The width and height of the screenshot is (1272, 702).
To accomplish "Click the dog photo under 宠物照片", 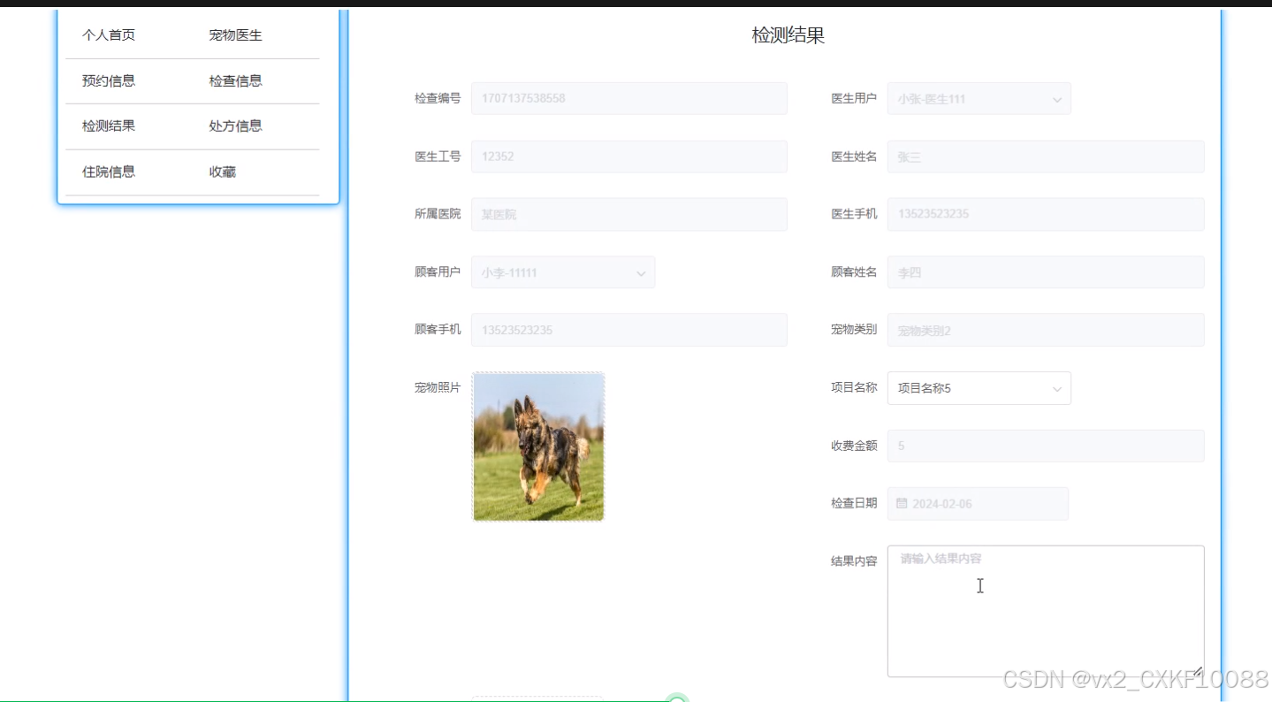I will tap(538, 446).
